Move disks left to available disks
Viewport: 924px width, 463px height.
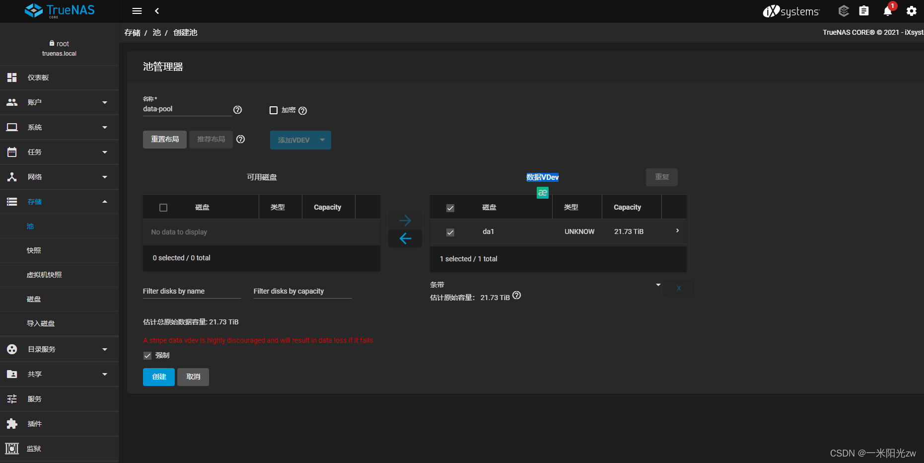pyautogui.click(x=405, y=238)
